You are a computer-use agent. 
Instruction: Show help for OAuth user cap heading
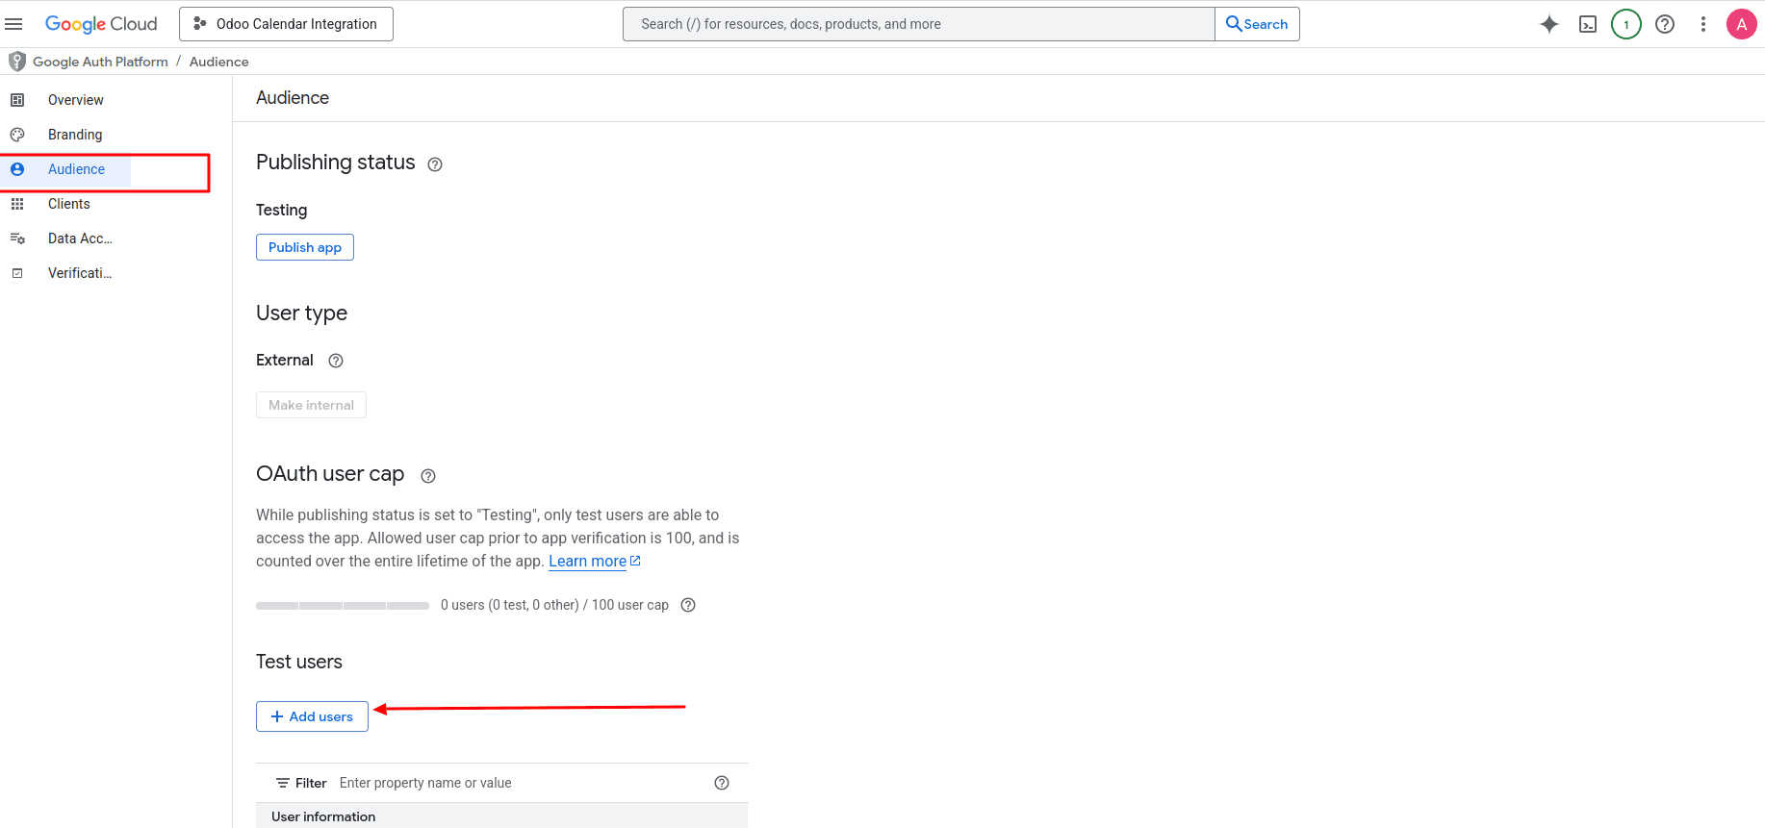point(428,476)
